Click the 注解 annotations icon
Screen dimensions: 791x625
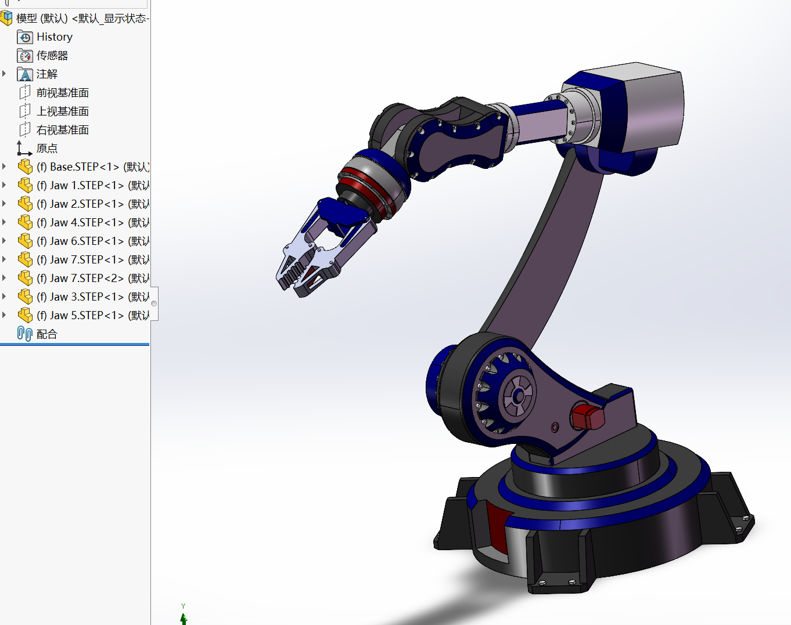pyautogui.click(x=25, y=74)
